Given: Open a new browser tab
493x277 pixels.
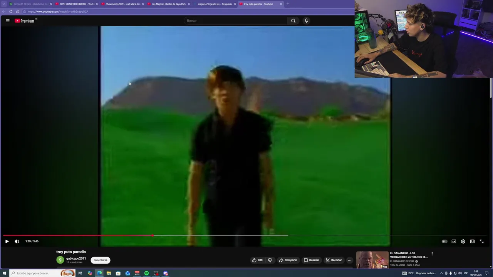Looking at the screenshot, I should (288, 4).
